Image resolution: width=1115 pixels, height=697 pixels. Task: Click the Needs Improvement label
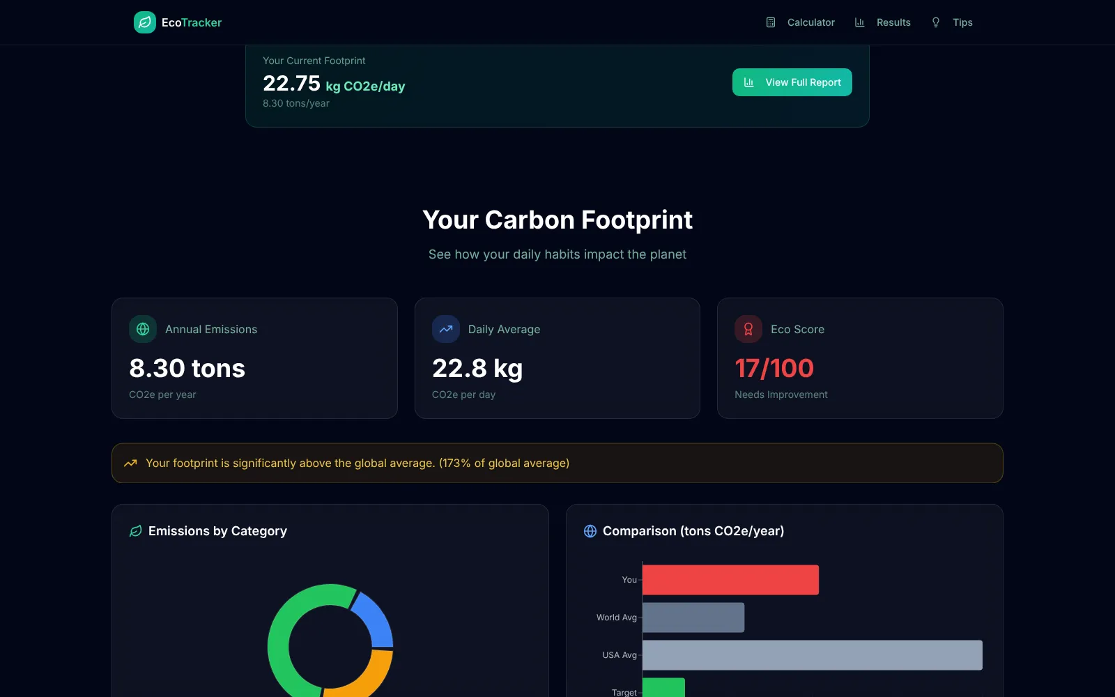[781, 395]
